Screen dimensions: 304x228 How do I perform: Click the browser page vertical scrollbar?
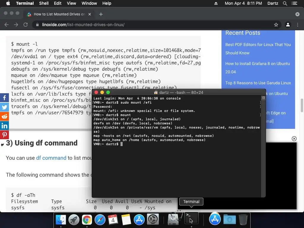(302, 105)
